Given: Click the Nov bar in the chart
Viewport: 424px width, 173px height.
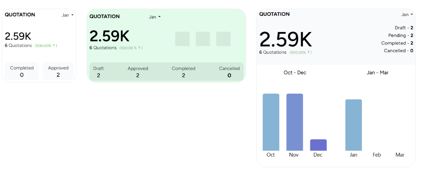Looking at the screenshot, I should pos(294,122).
